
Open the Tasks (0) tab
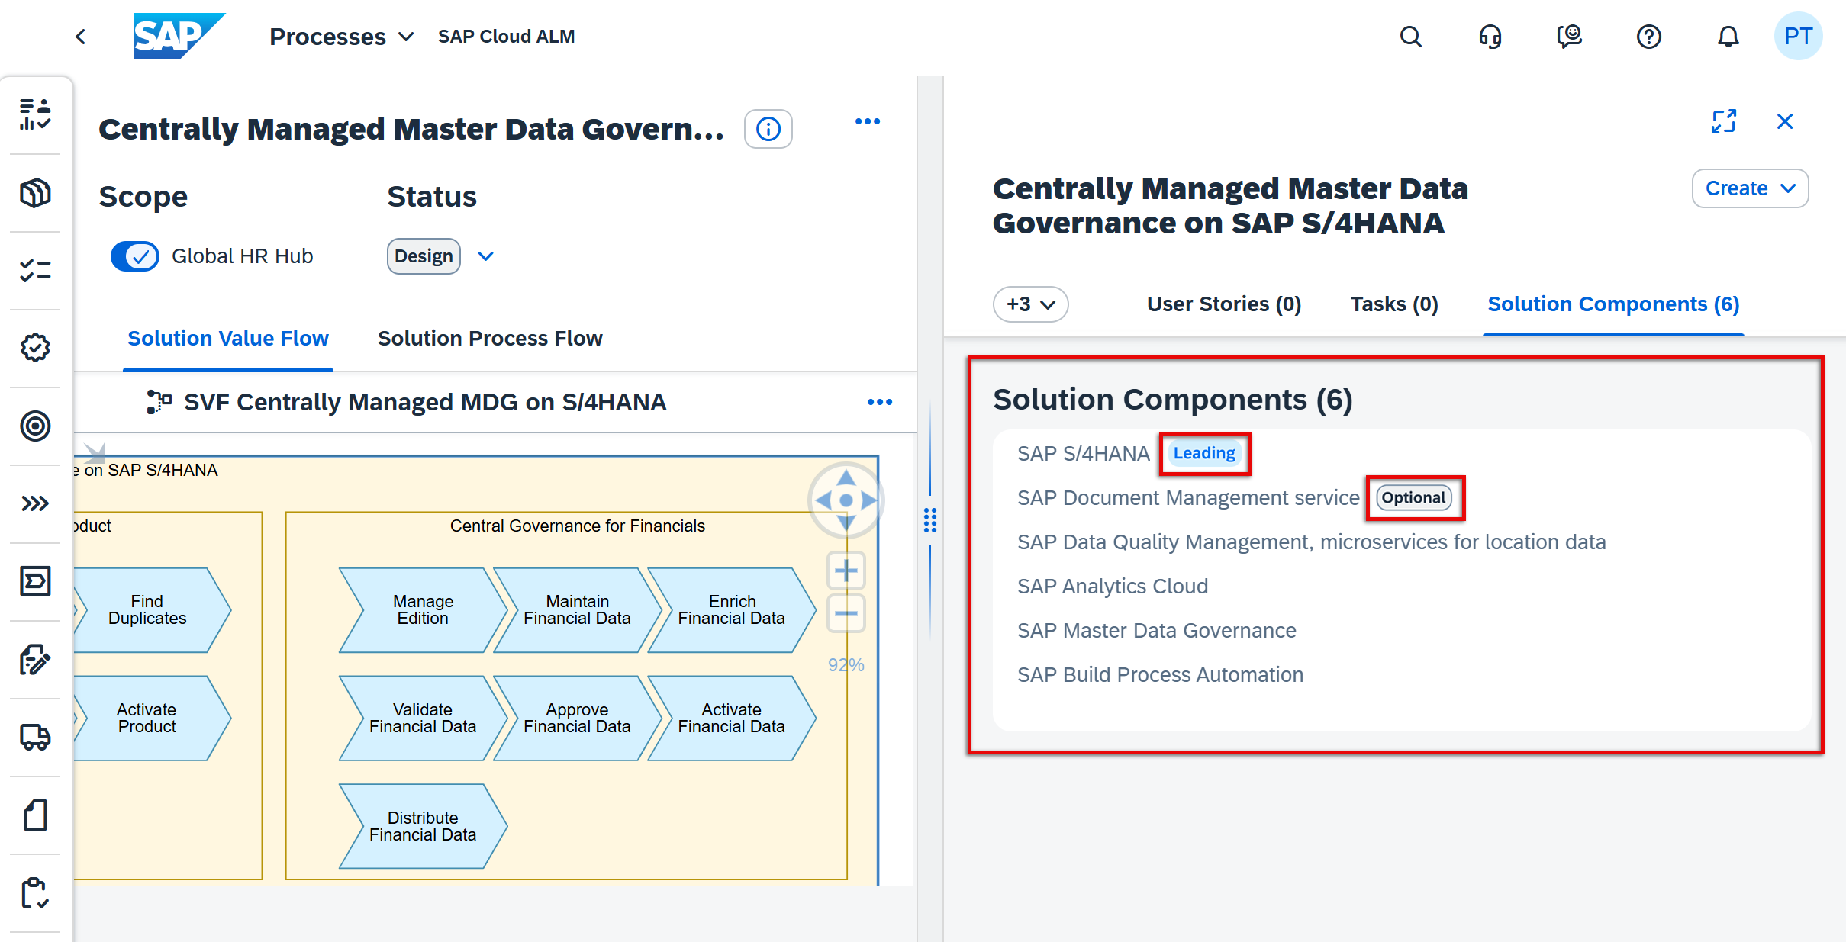[1393, 304]
